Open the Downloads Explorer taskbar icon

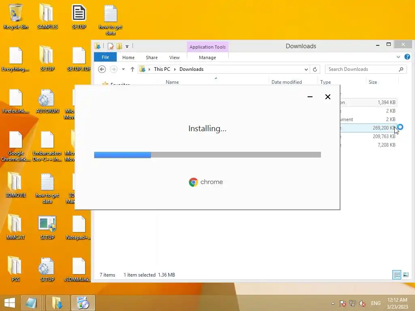click(x=58, y=303)
